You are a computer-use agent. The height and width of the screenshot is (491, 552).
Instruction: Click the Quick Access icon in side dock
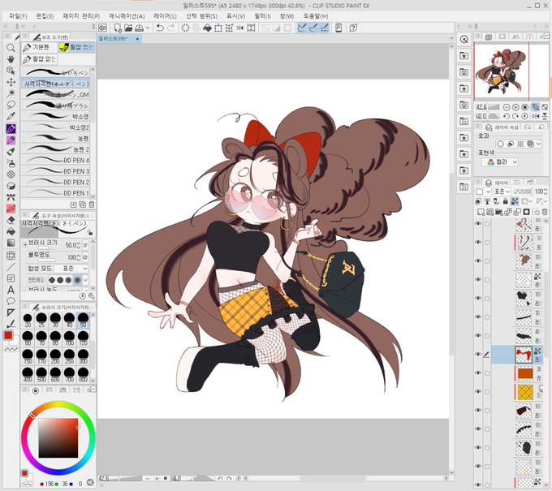point(464,40)
